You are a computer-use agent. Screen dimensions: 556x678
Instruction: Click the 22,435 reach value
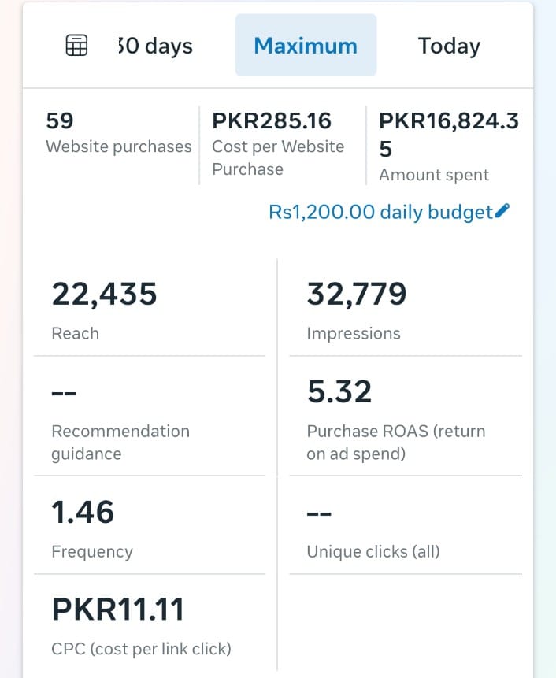pos(105,294)
